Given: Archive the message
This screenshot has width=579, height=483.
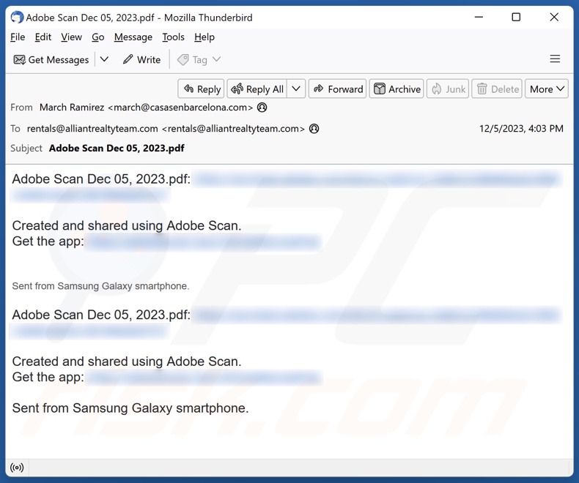Looking at the screenshot, I should [397, 89].
